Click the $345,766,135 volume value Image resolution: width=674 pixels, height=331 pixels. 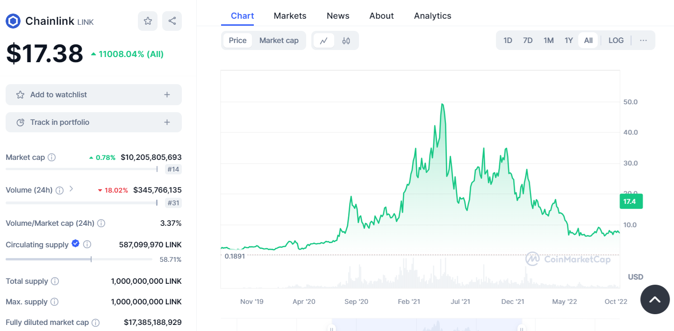click(158, 190)
